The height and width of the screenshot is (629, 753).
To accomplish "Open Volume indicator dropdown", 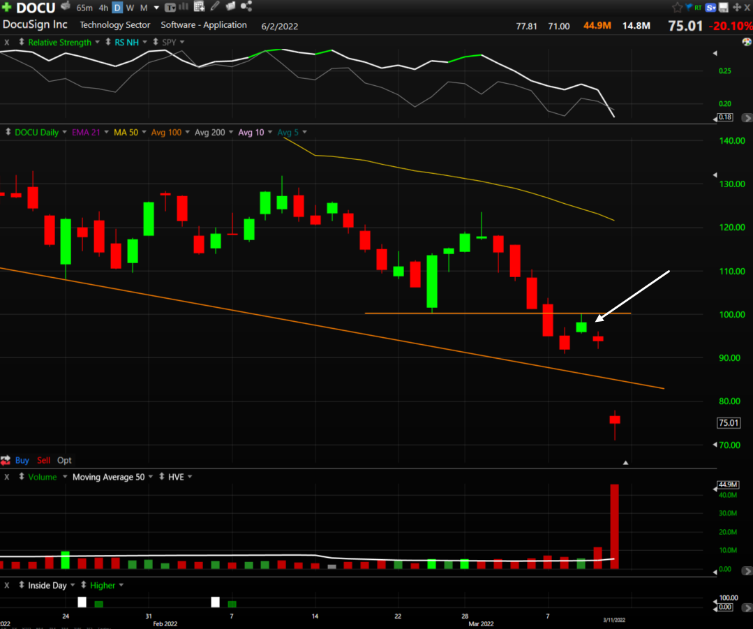I will point(65,477).
